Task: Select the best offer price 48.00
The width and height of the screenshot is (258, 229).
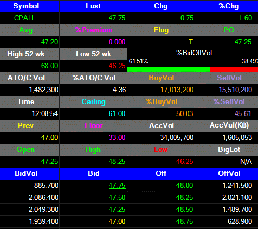Action: [x=185, y=185]
